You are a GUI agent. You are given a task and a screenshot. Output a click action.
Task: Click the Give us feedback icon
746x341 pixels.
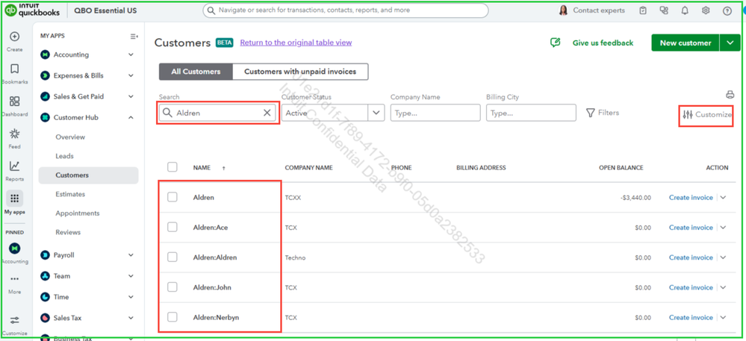555,43
